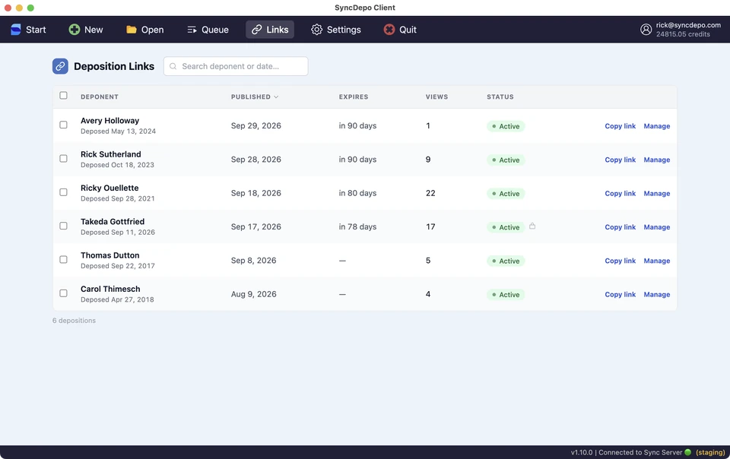Check the Rick Sutherland row checkbox

63,159
